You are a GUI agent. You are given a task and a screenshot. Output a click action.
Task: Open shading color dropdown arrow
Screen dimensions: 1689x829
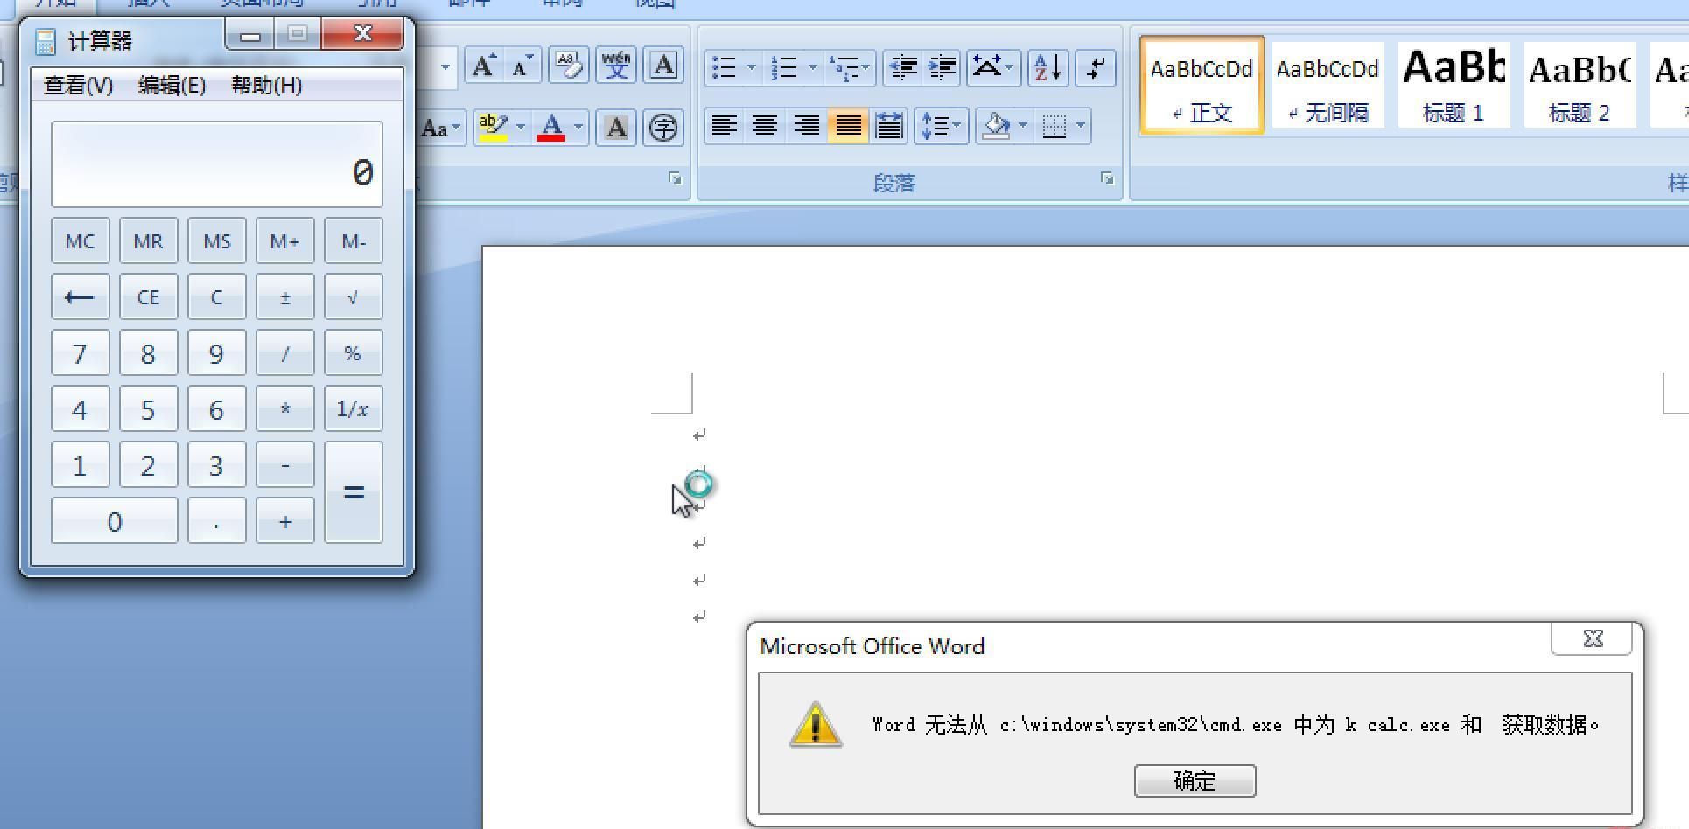pos(1023,126)
